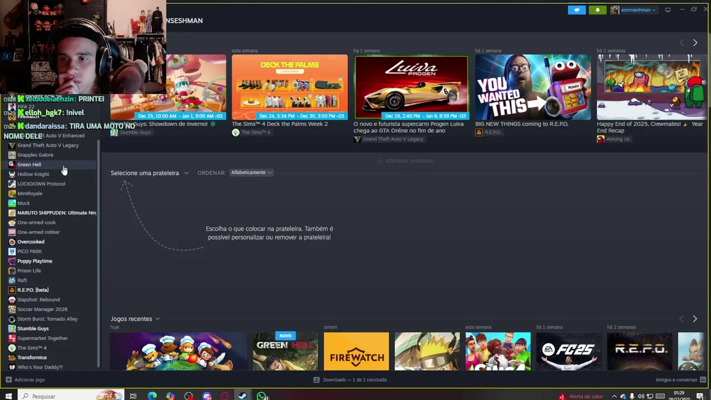Click the LOCKDOWN Protocol game icon
The height and width of the screenshot is (400, 711).
(x=12, y=184)
